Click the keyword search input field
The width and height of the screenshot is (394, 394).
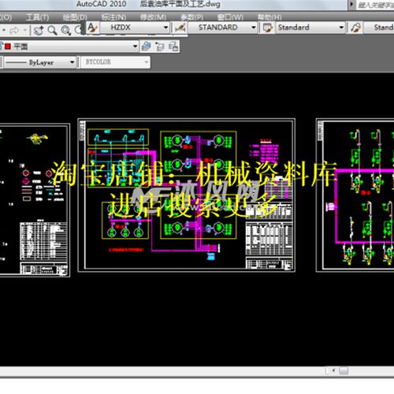tap(375, 5)
